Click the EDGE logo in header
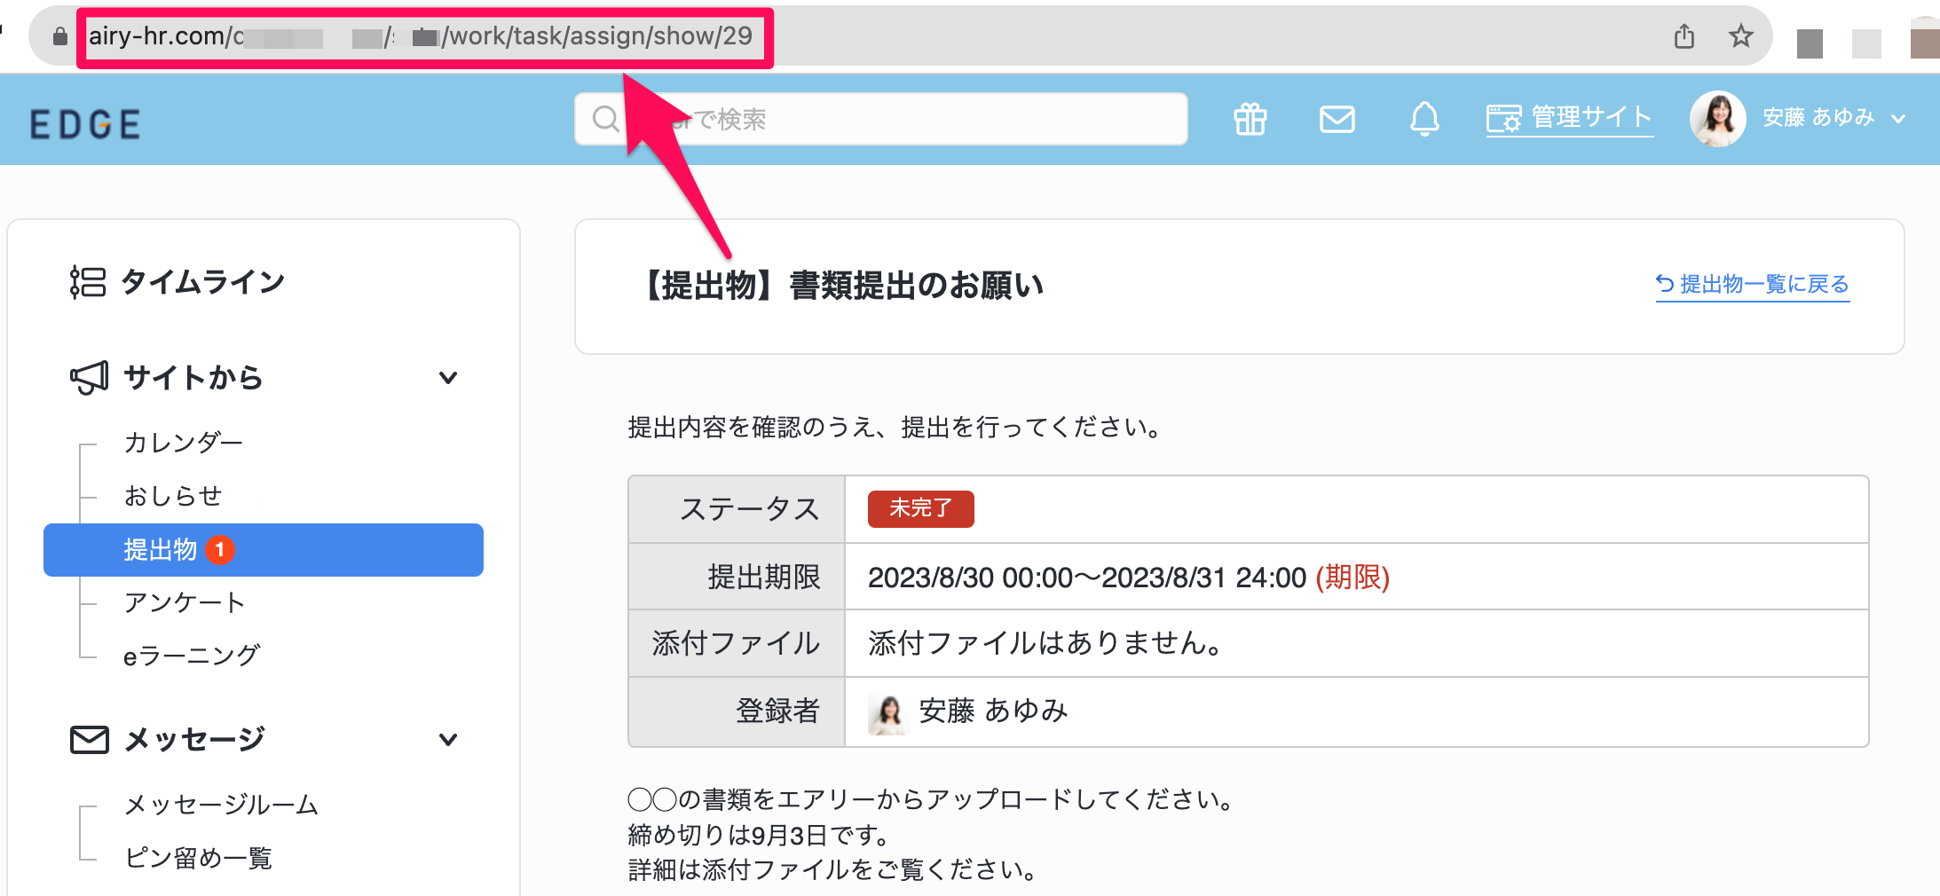The image size is (1940, 896). click(x=85, y=124)
